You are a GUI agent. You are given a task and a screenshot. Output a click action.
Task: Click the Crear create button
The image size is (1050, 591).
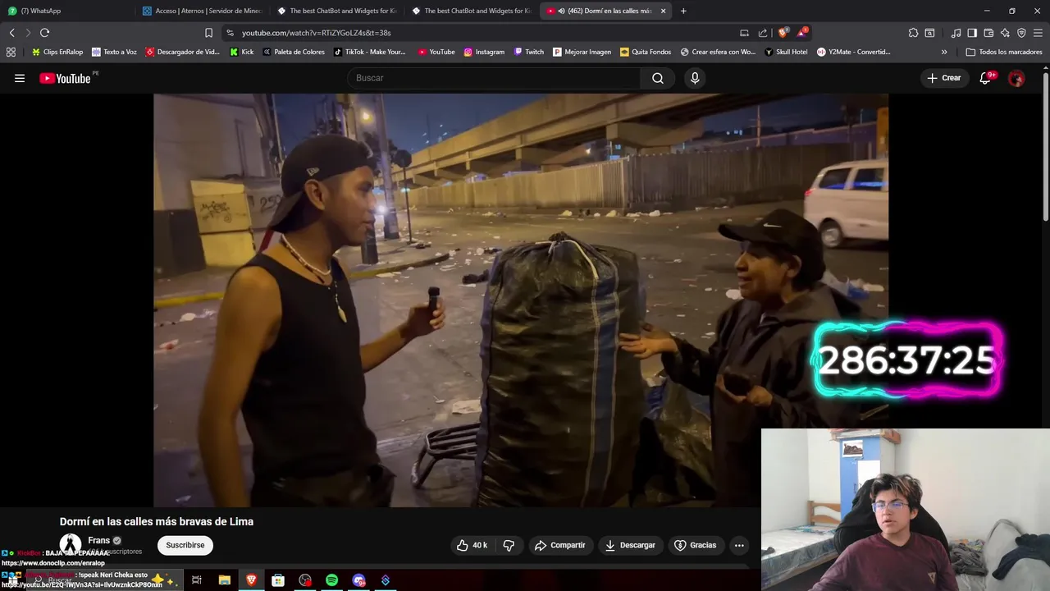click(943, 78)
